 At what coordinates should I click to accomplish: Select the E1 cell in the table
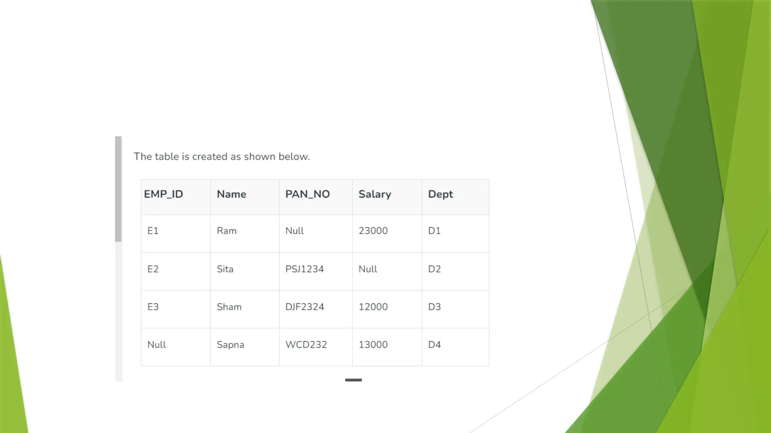[x=153, y=231]
